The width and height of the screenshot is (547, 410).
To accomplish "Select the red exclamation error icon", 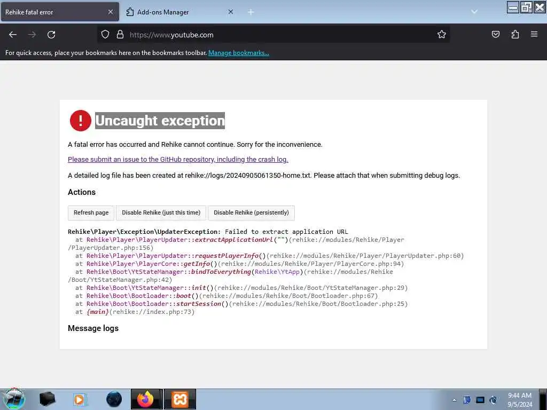I will (x=80, y=121).
